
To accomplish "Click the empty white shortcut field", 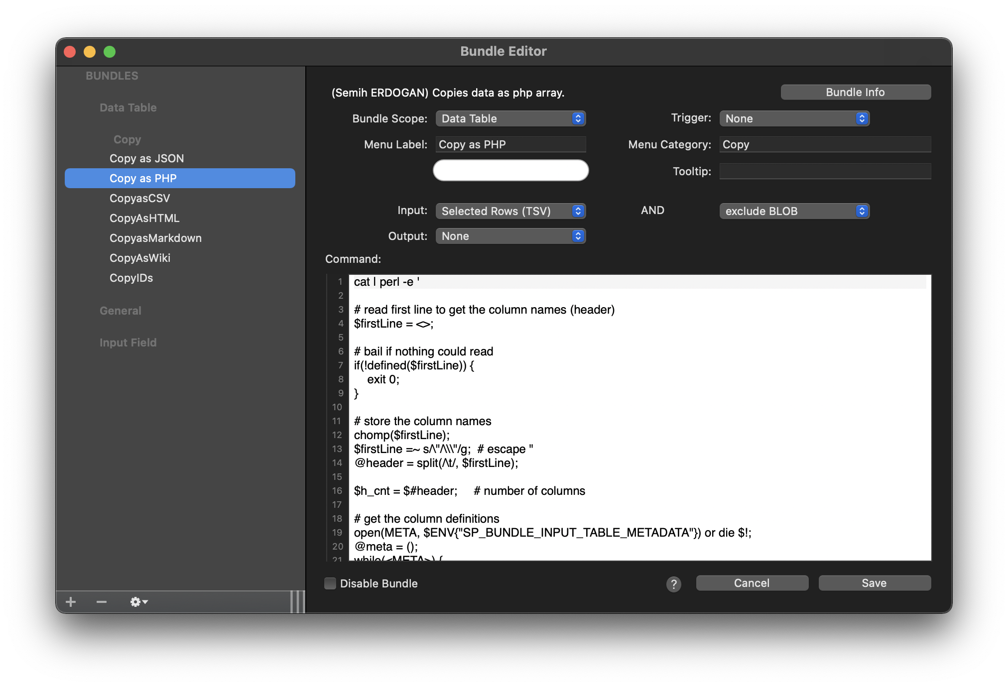I will pyautogui.click(x=510, y=170).
